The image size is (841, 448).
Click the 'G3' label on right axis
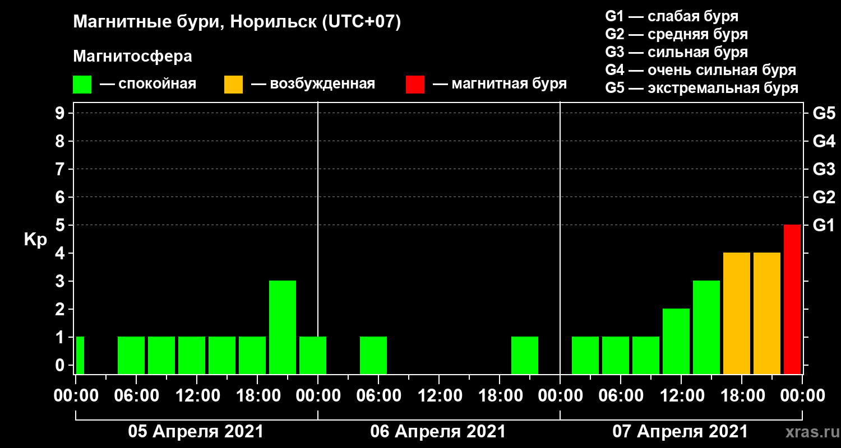824,169
